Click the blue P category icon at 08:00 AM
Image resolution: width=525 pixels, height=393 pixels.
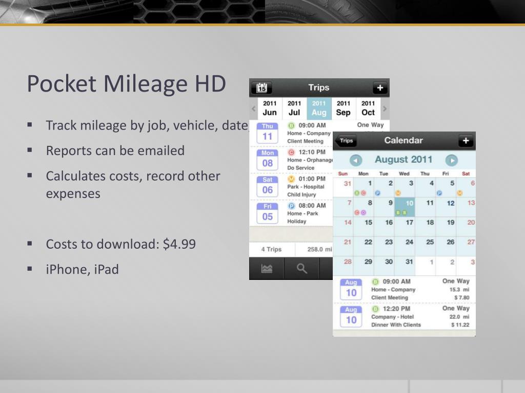(x=291, y=206)
